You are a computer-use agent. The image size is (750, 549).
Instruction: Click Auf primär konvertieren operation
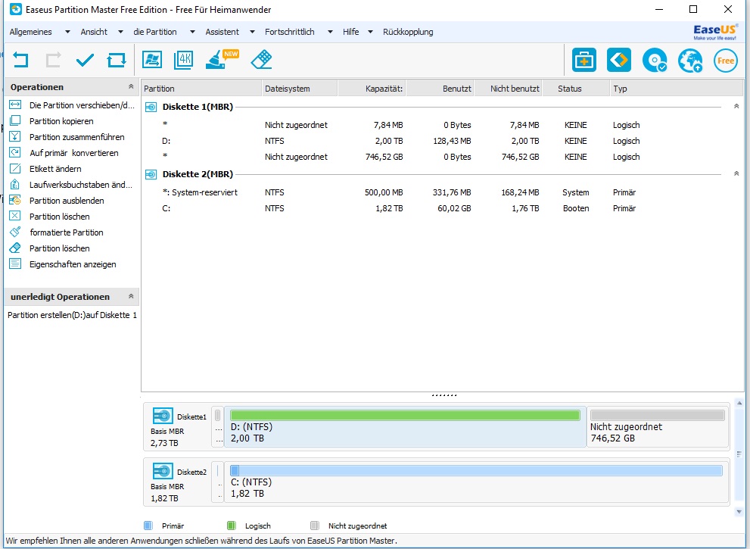(x=73, y=153)
